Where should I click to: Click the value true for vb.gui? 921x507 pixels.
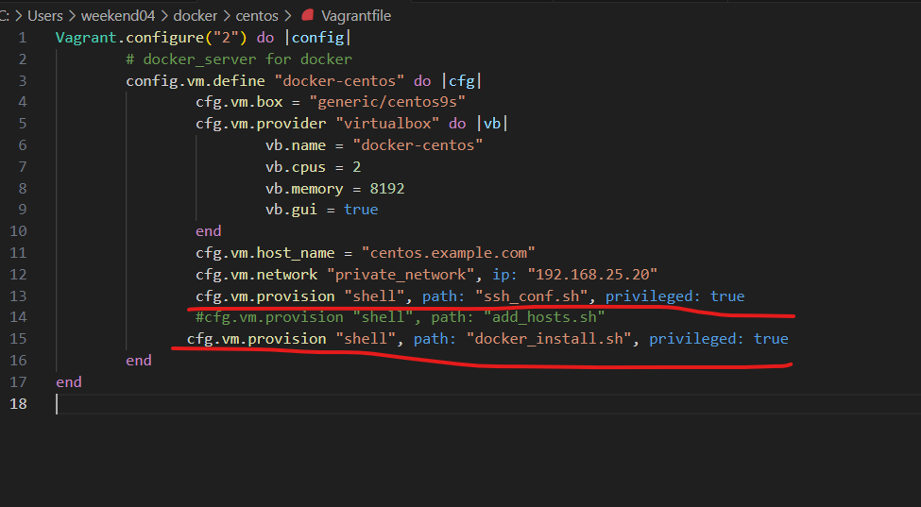tap(361, 211)
